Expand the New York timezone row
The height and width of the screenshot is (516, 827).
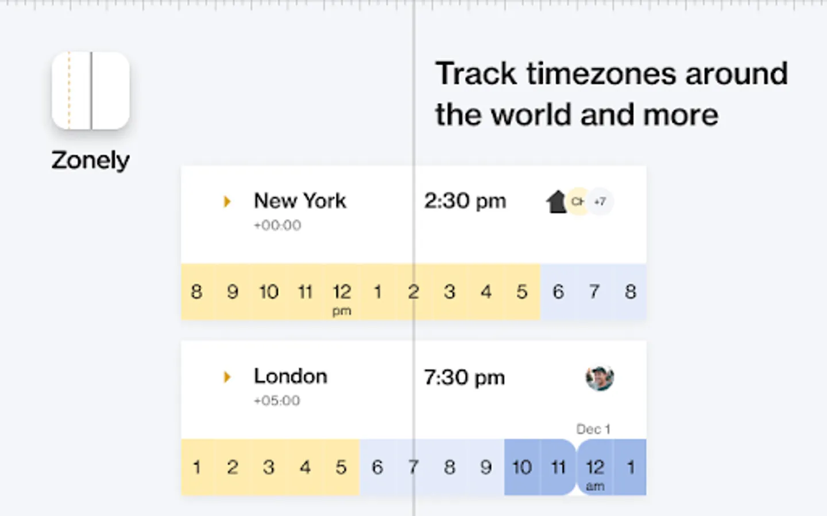(227, 201)
